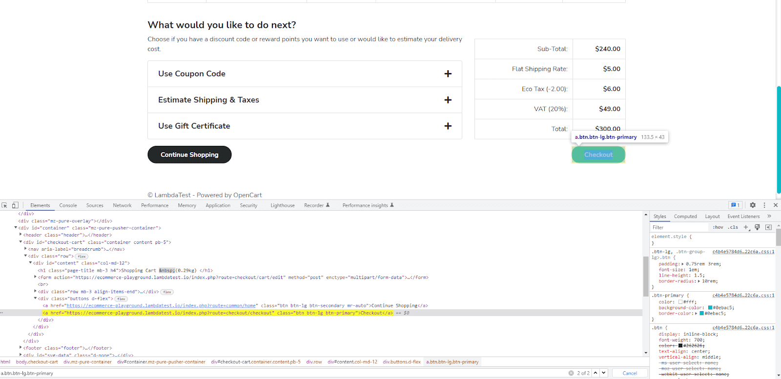The height and width of the screenshot is (379, 781).
Task: Expand the border-radius shorthand property
Action: 699,281
